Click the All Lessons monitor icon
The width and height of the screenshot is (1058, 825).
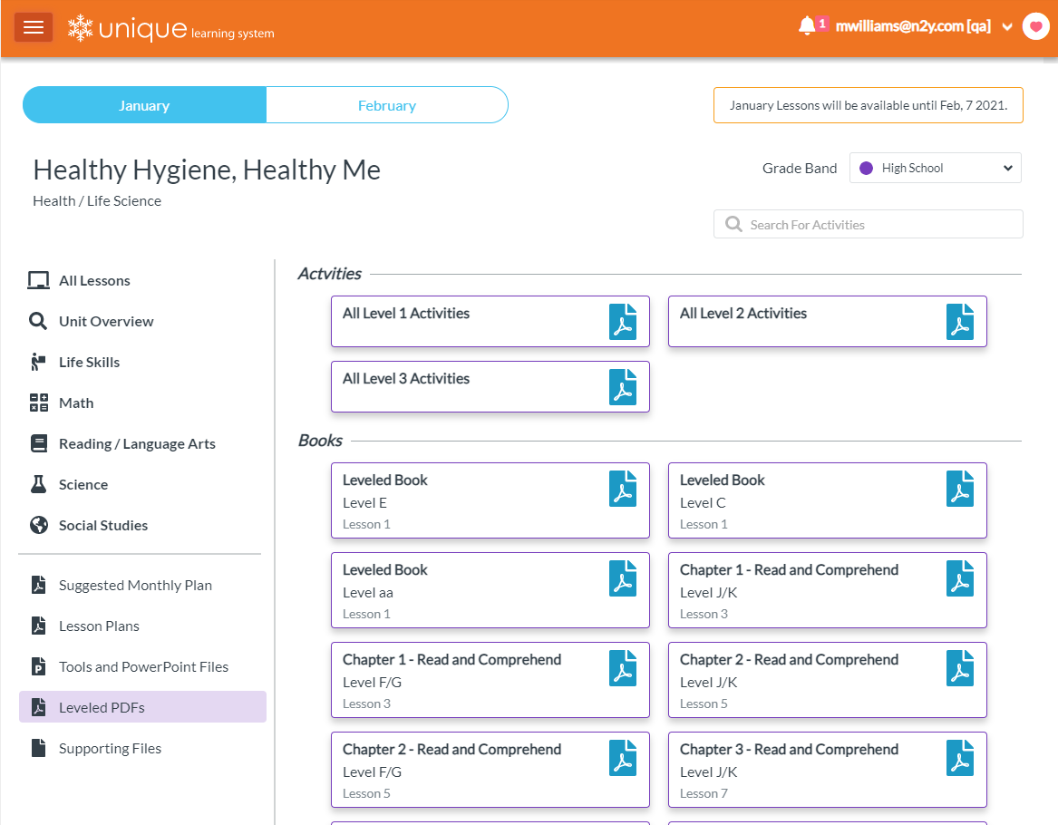pos(38,281)
